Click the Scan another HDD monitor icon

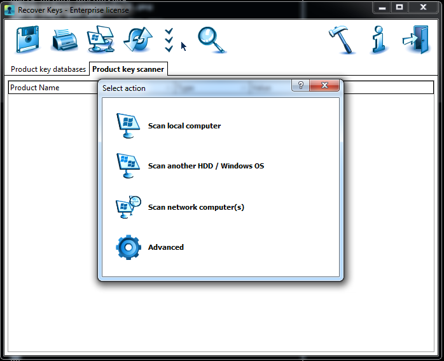click(128, 166)
